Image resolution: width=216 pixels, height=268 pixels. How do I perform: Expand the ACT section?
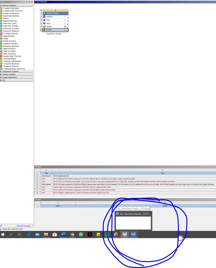(x=1, y=80)
